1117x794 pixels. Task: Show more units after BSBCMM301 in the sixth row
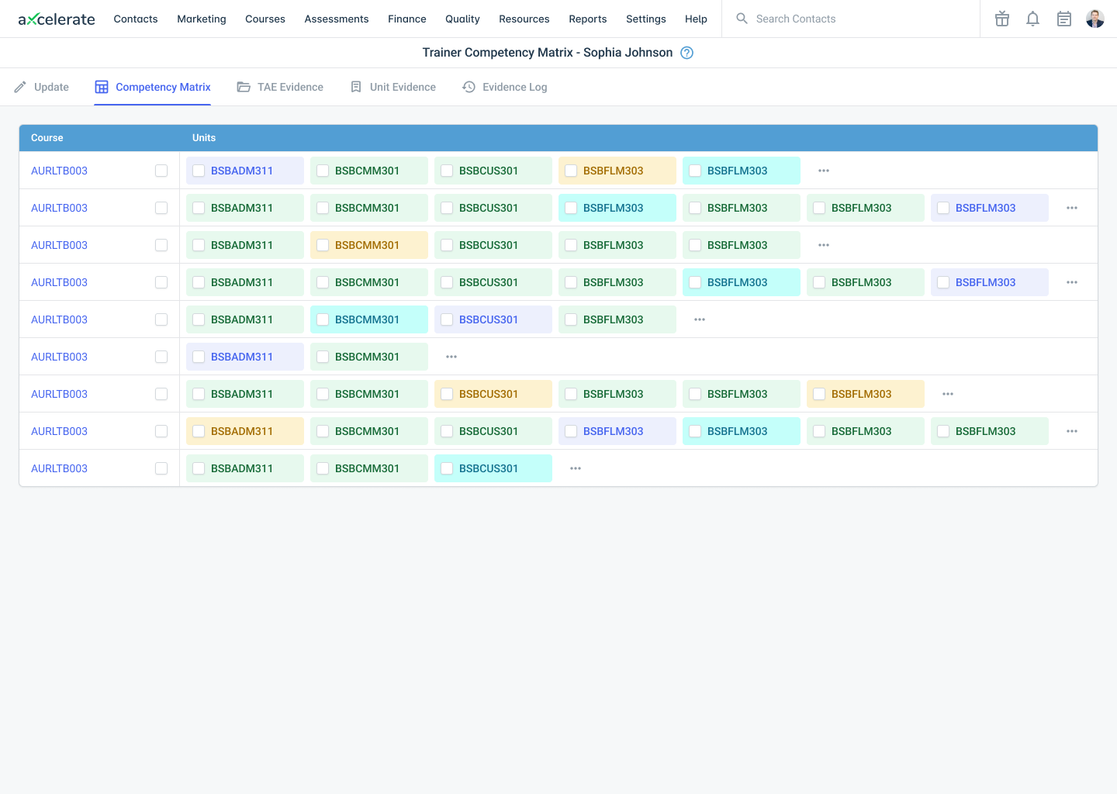451,357
